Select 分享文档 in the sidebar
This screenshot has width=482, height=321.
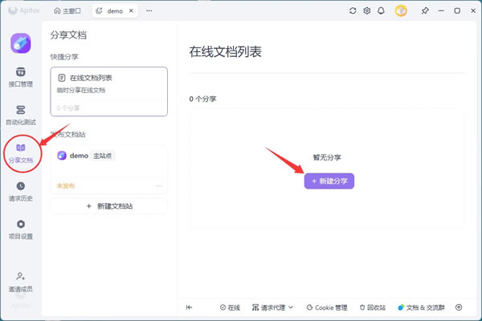coord(21,153)
